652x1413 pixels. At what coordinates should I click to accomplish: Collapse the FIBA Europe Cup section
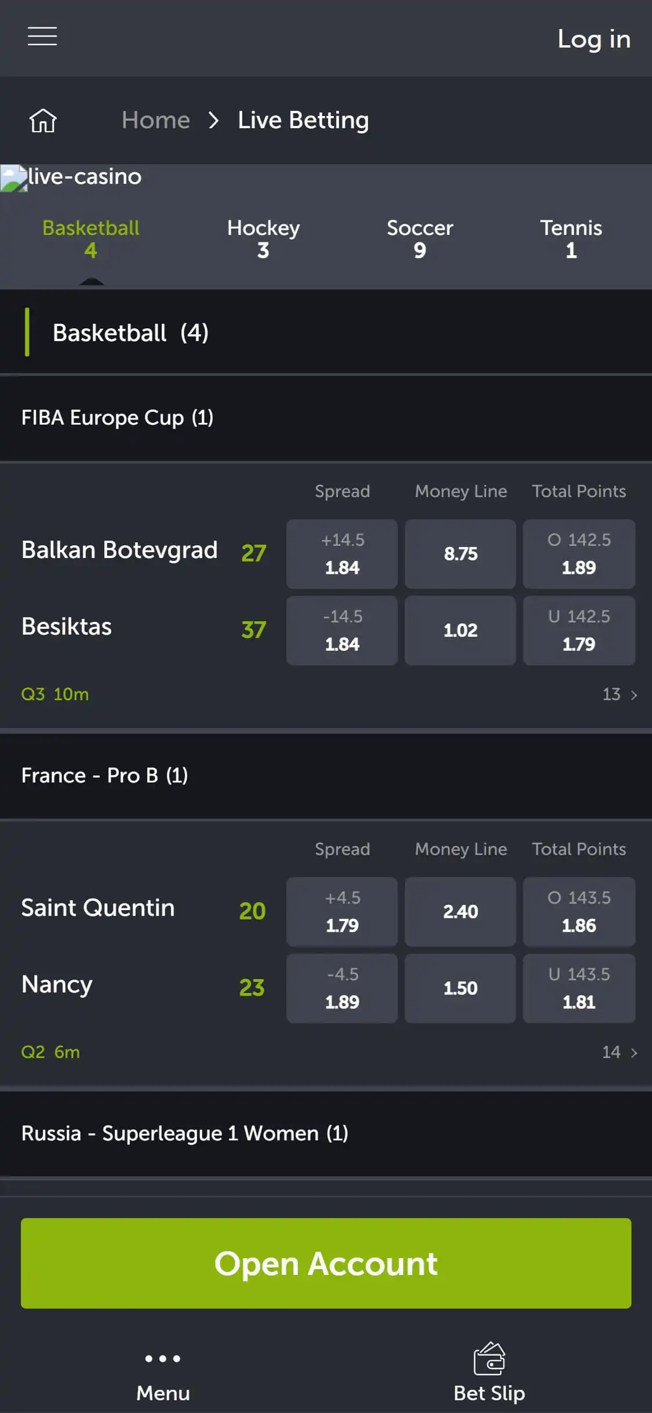pos(326,418)
